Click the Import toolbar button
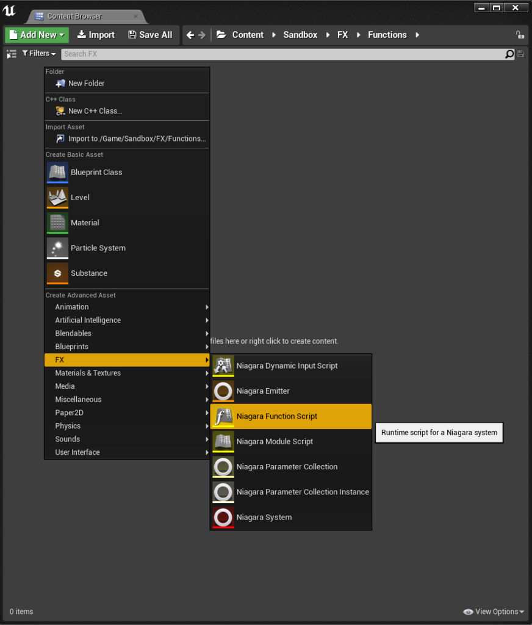 (96, 35)
